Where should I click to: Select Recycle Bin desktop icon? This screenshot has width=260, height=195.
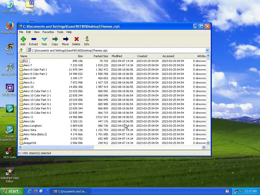click(x=10, y=7)
